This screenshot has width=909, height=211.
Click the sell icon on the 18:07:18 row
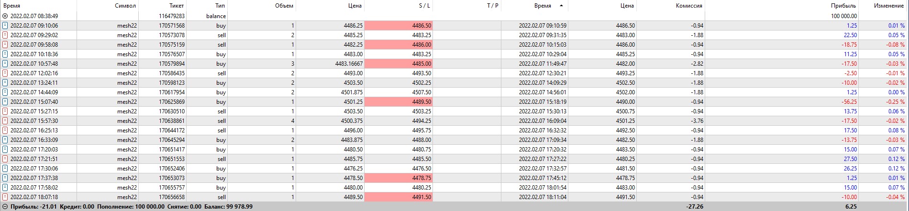(x=5, y=197)
